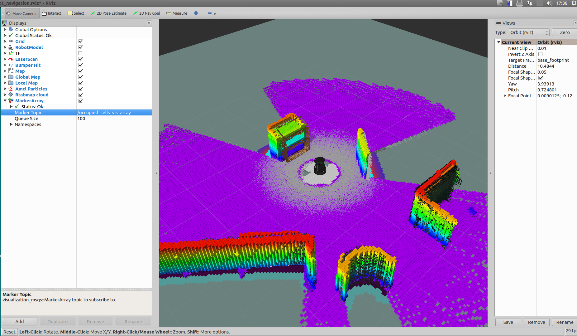This screenshot has height=336, width=577.
Task: Collapse the MarkerArray tree item
Action: (5, 100)
